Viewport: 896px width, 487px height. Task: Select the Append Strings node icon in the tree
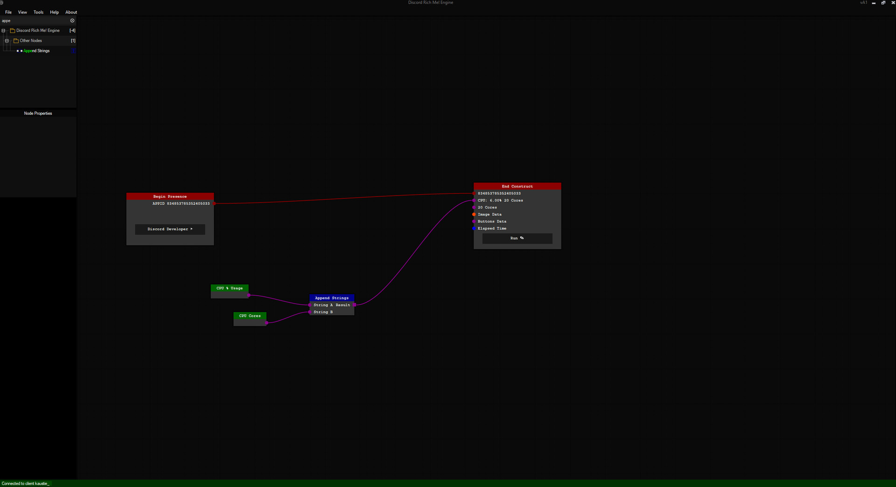pos(19,51)
